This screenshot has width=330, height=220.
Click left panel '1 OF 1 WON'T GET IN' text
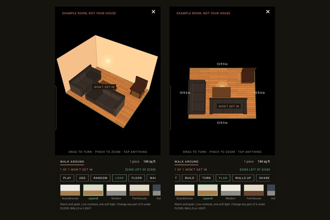tap(76, 170)
